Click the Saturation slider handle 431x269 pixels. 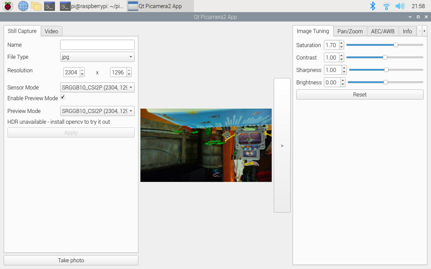(x=396, y=45)
